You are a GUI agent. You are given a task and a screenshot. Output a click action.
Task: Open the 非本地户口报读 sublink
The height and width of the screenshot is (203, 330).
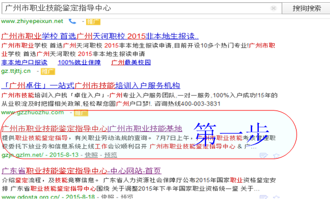24,62
